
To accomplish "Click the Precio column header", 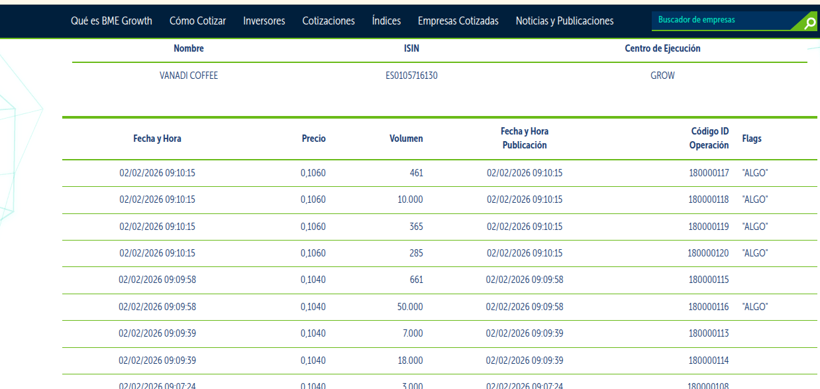I will (x=313, y=139).
